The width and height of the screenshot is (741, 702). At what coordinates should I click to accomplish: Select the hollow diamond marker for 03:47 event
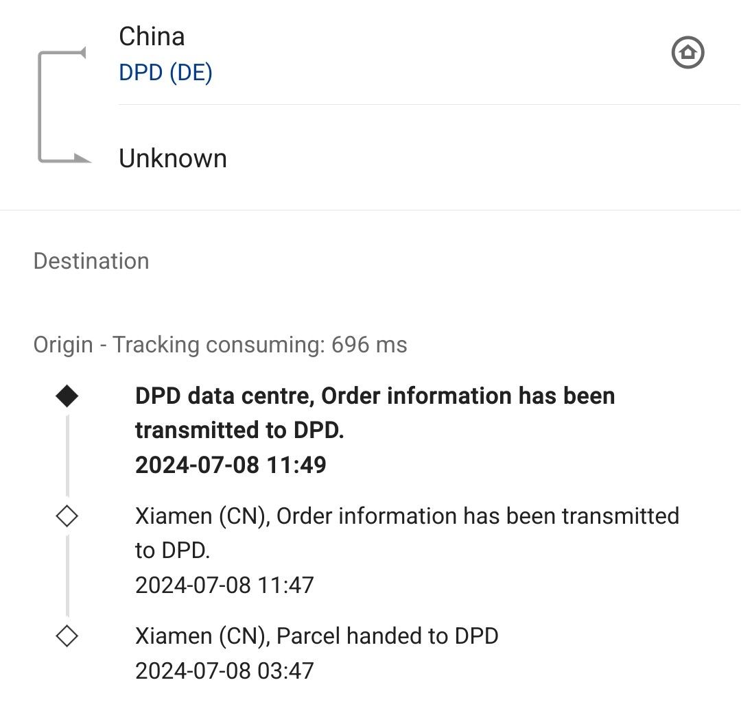coord(67,636)
